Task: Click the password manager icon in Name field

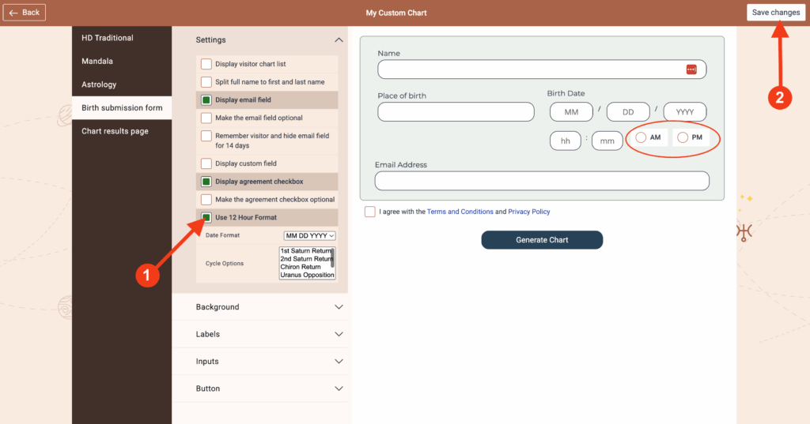Action: pyautogui.click(x=691, y=69)
